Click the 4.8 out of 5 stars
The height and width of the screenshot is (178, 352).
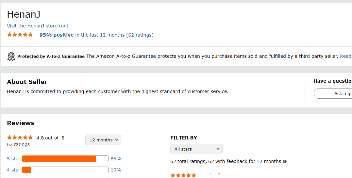point(20,138)
